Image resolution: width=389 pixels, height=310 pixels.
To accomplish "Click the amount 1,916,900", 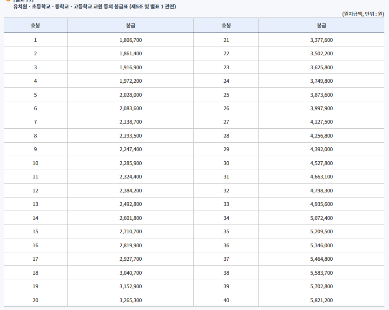I will click(x=131, y=67).
